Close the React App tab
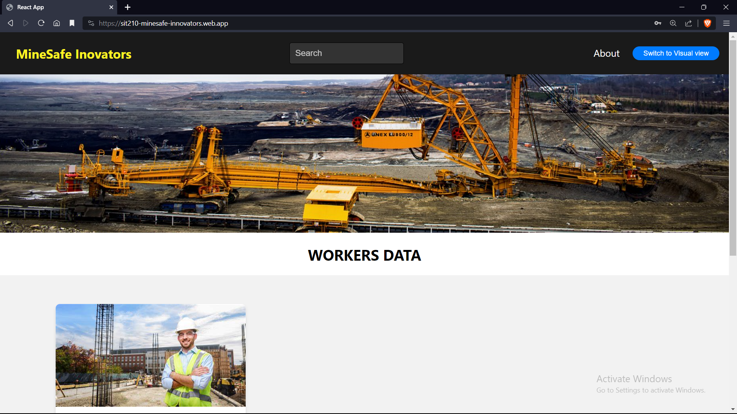 [111, 7]
